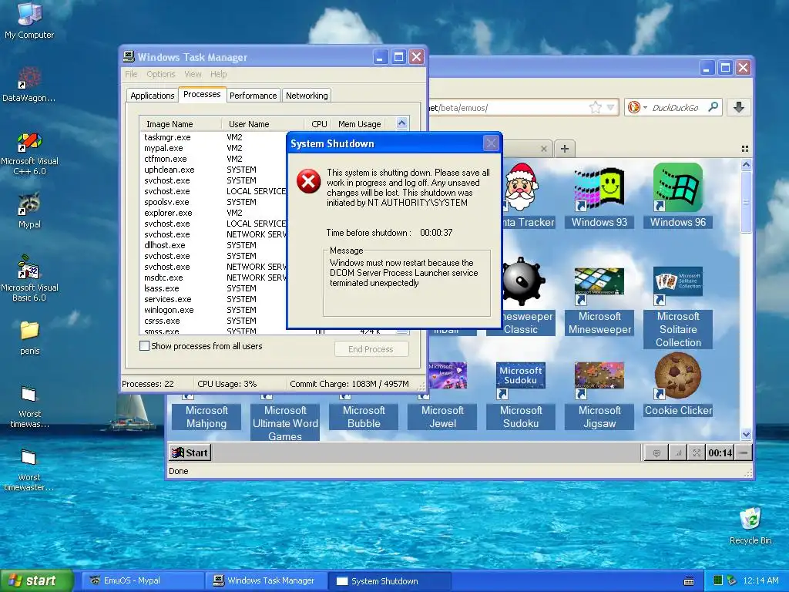Open Windows 93 icon in EmuOS

[599, 197]
